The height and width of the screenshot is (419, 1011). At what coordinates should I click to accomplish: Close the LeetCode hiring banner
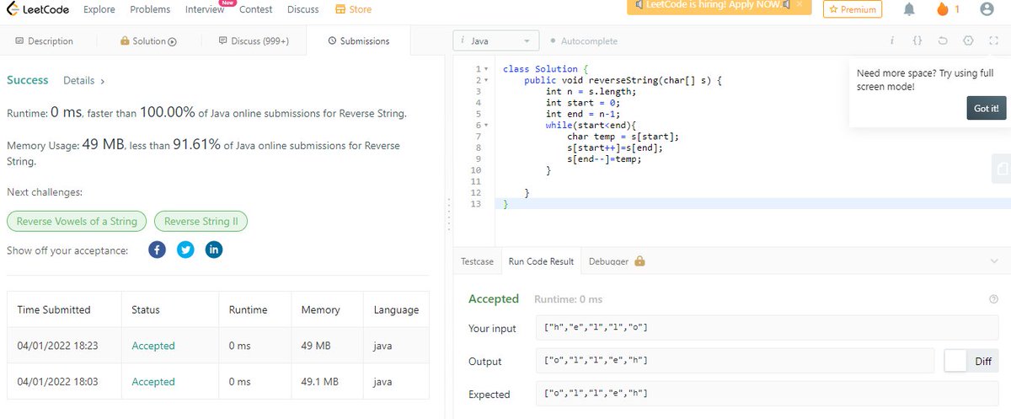point(799,5)
